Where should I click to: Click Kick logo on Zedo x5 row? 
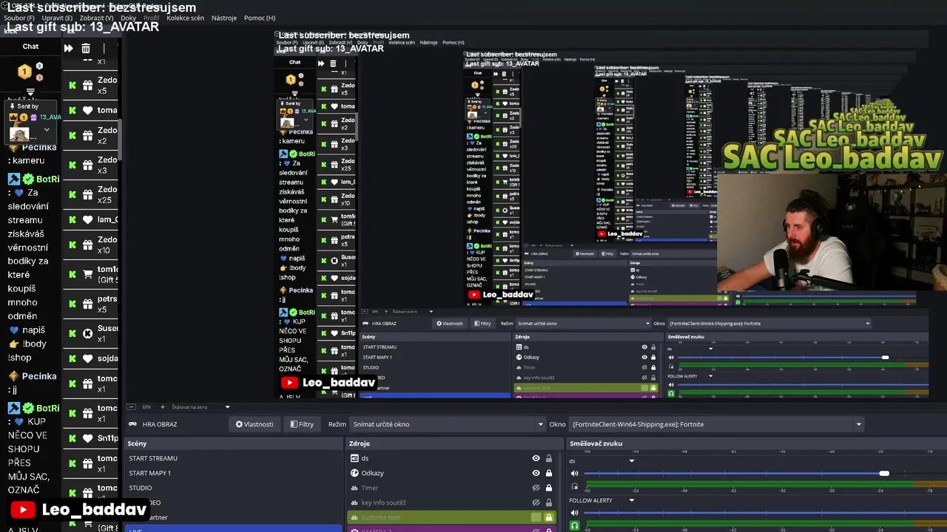(x=73, y=85)
